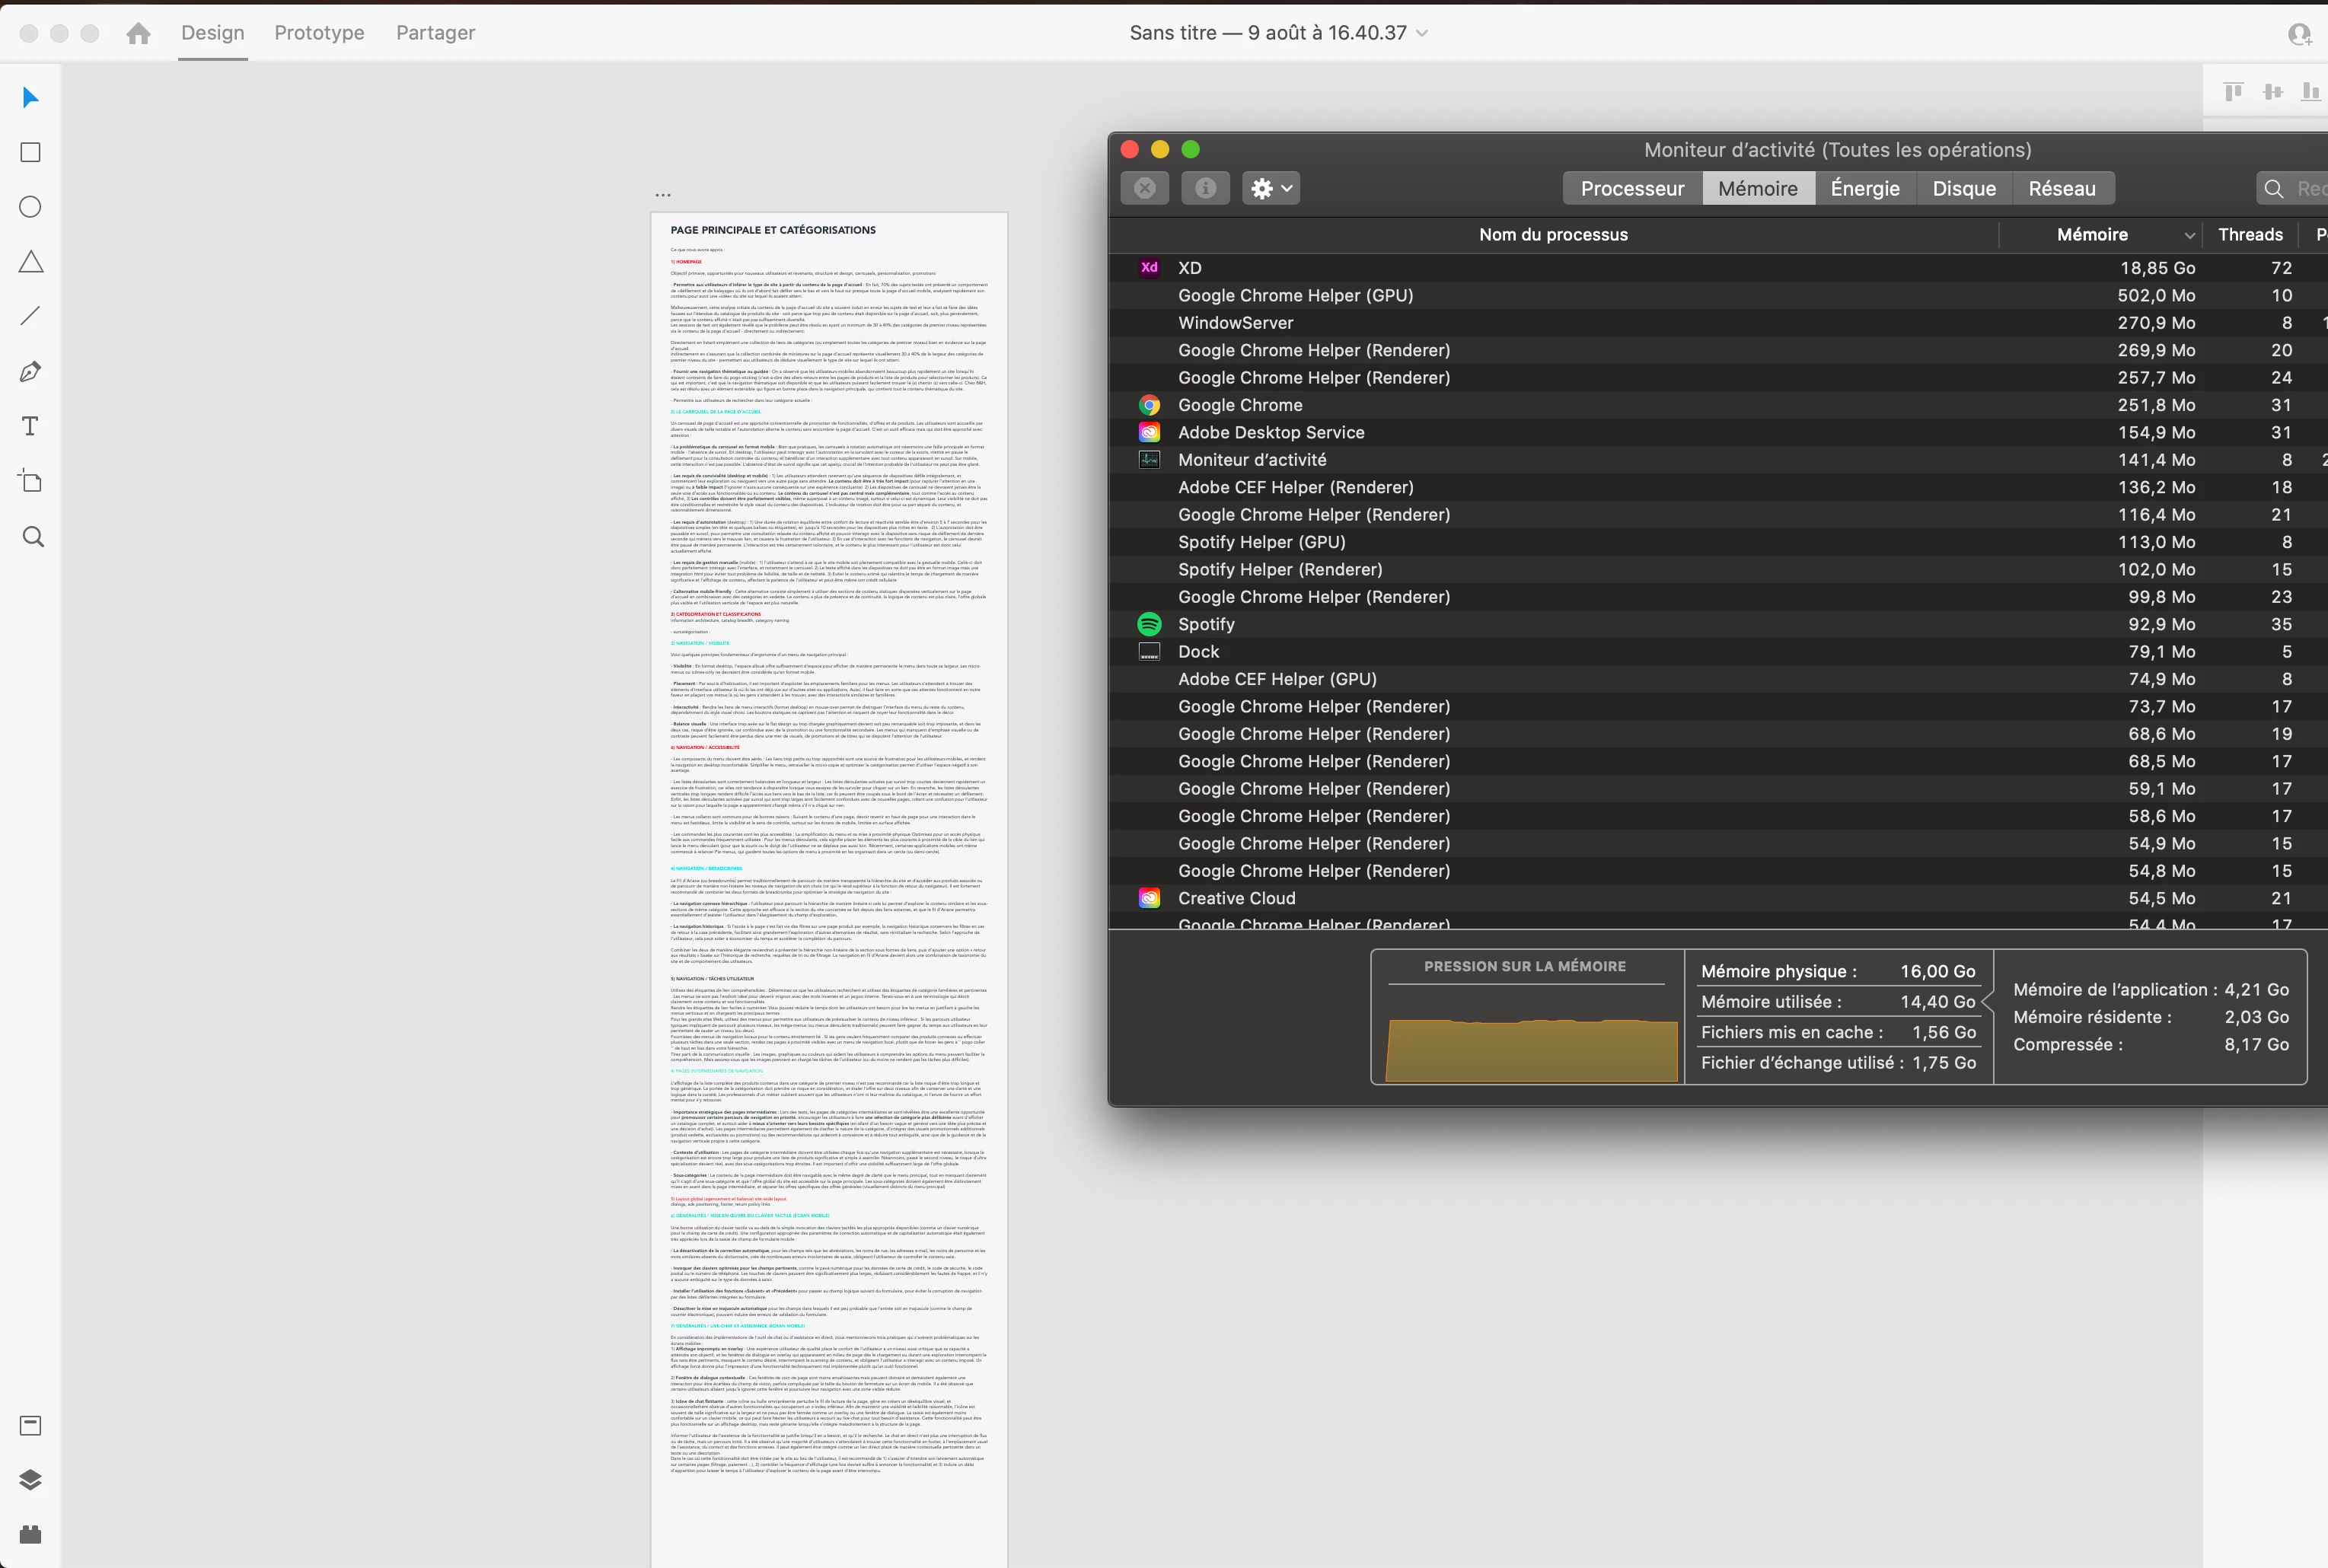Viewport: 2328px width, 1568px height.
Task: Select the Artboard tool
Action: [31, 481]
